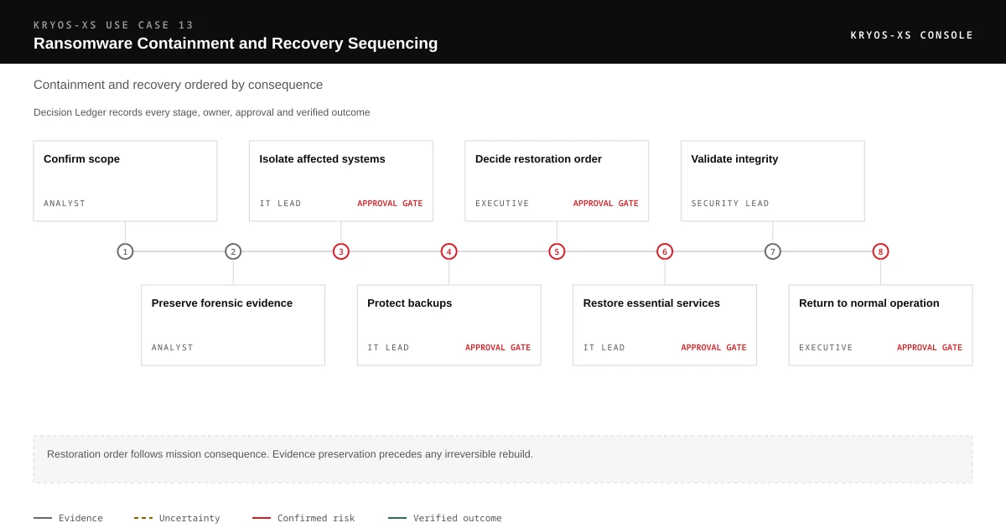Open the Decide restoration order card
The image size is (1006, 528).
coord(557,181)
